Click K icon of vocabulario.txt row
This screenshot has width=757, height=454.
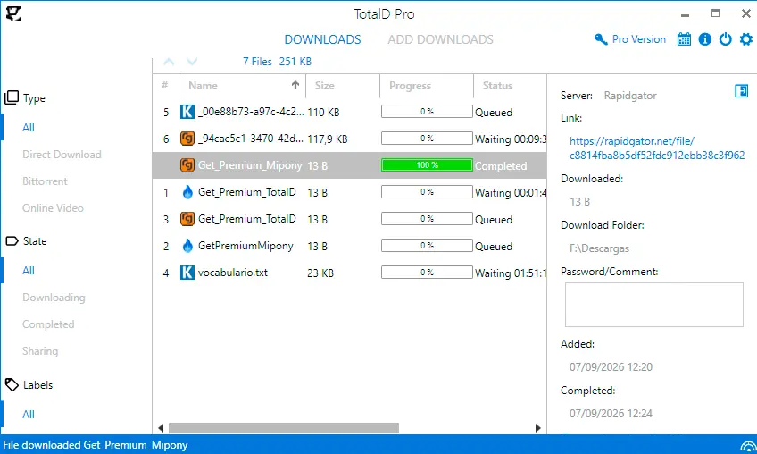click(x=187, y=273)
